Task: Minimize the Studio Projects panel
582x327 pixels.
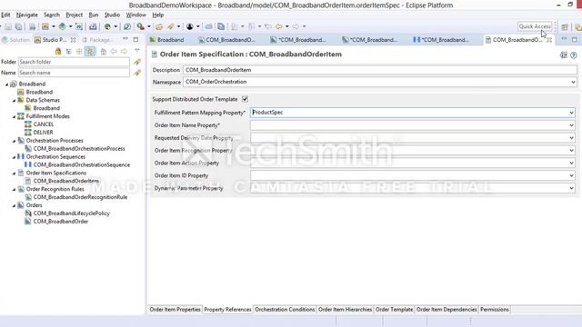Action: [x=125, y=39]
